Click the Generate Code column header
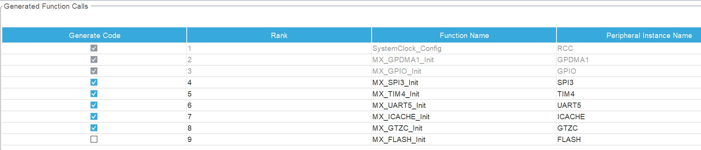Screen dimensions: 701x150 pos(94,35)
